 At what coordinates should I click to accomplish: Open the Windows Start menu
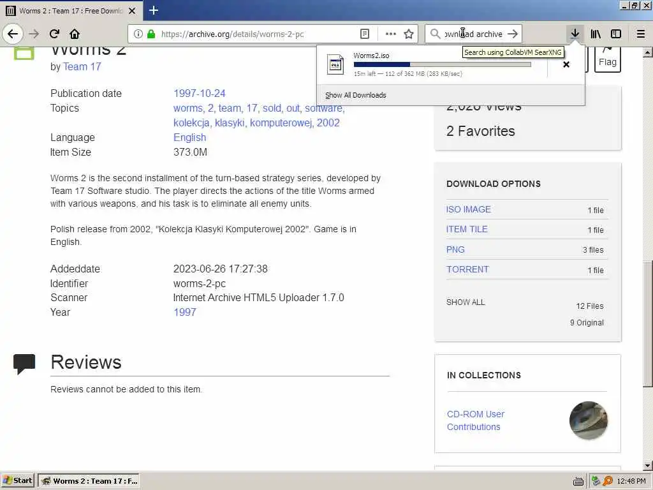pos(17,480)
